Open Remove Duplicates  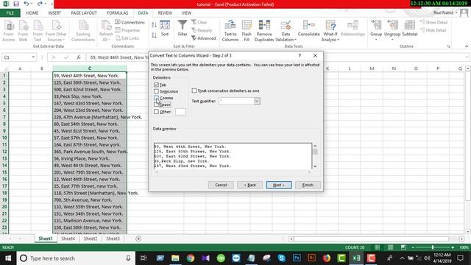[264, 31]
